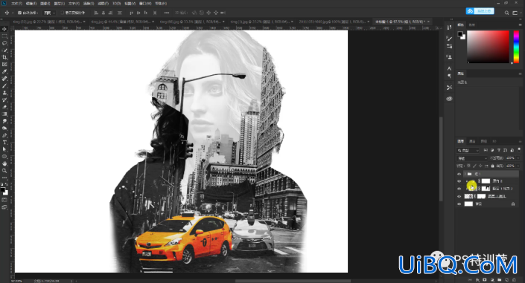Select the Hand tool
Screen dimensions: 525x283
click(x=4, y=163)
